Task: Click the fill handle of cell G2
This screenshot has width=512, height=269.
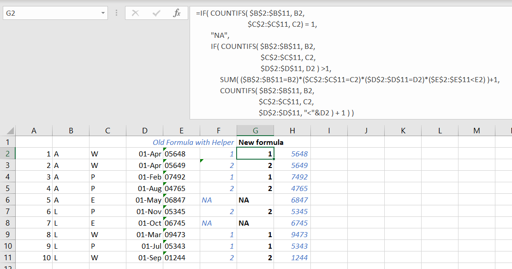Action: (274, 159)
